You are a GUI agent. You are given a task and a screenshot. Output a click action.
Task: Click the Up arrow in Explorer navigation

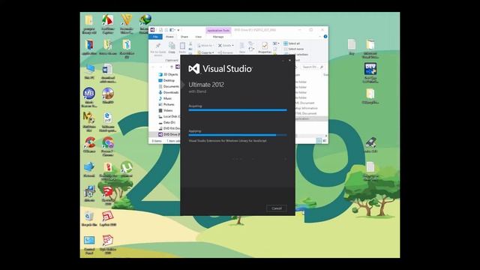[172, 67]
